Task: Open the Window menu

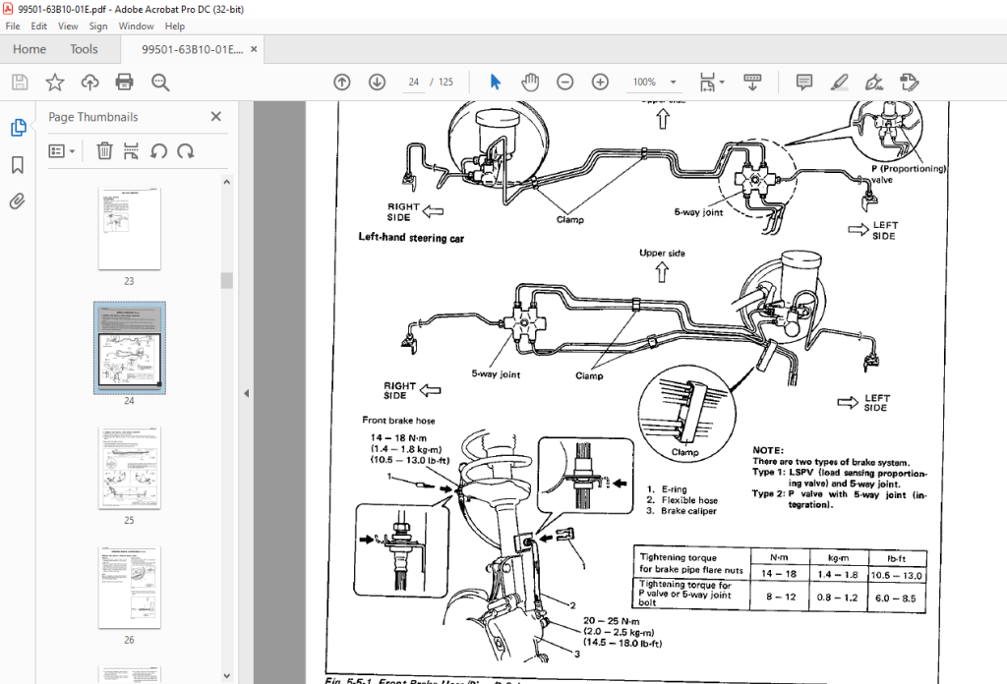Action: pyautogui.click(x=136, y=27)
